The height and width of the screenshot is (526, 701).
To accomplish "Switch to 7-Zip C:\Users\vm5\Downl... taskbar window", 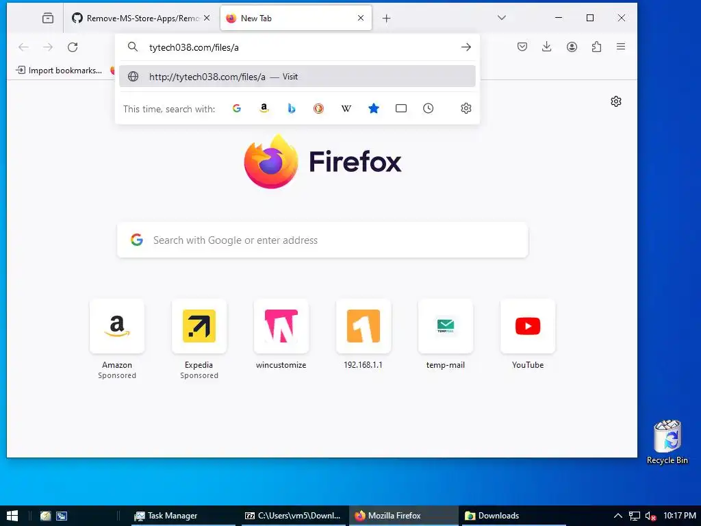I will 293,516.
